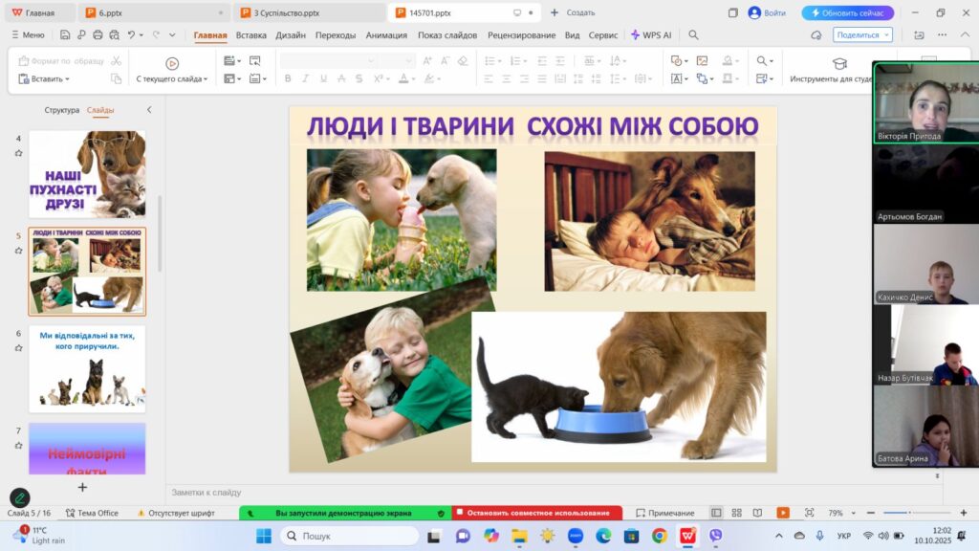The width and height of the screenshot is (979, 551).
Task: Expand the Вставить paste dropdown
Action: pos(66,79)
